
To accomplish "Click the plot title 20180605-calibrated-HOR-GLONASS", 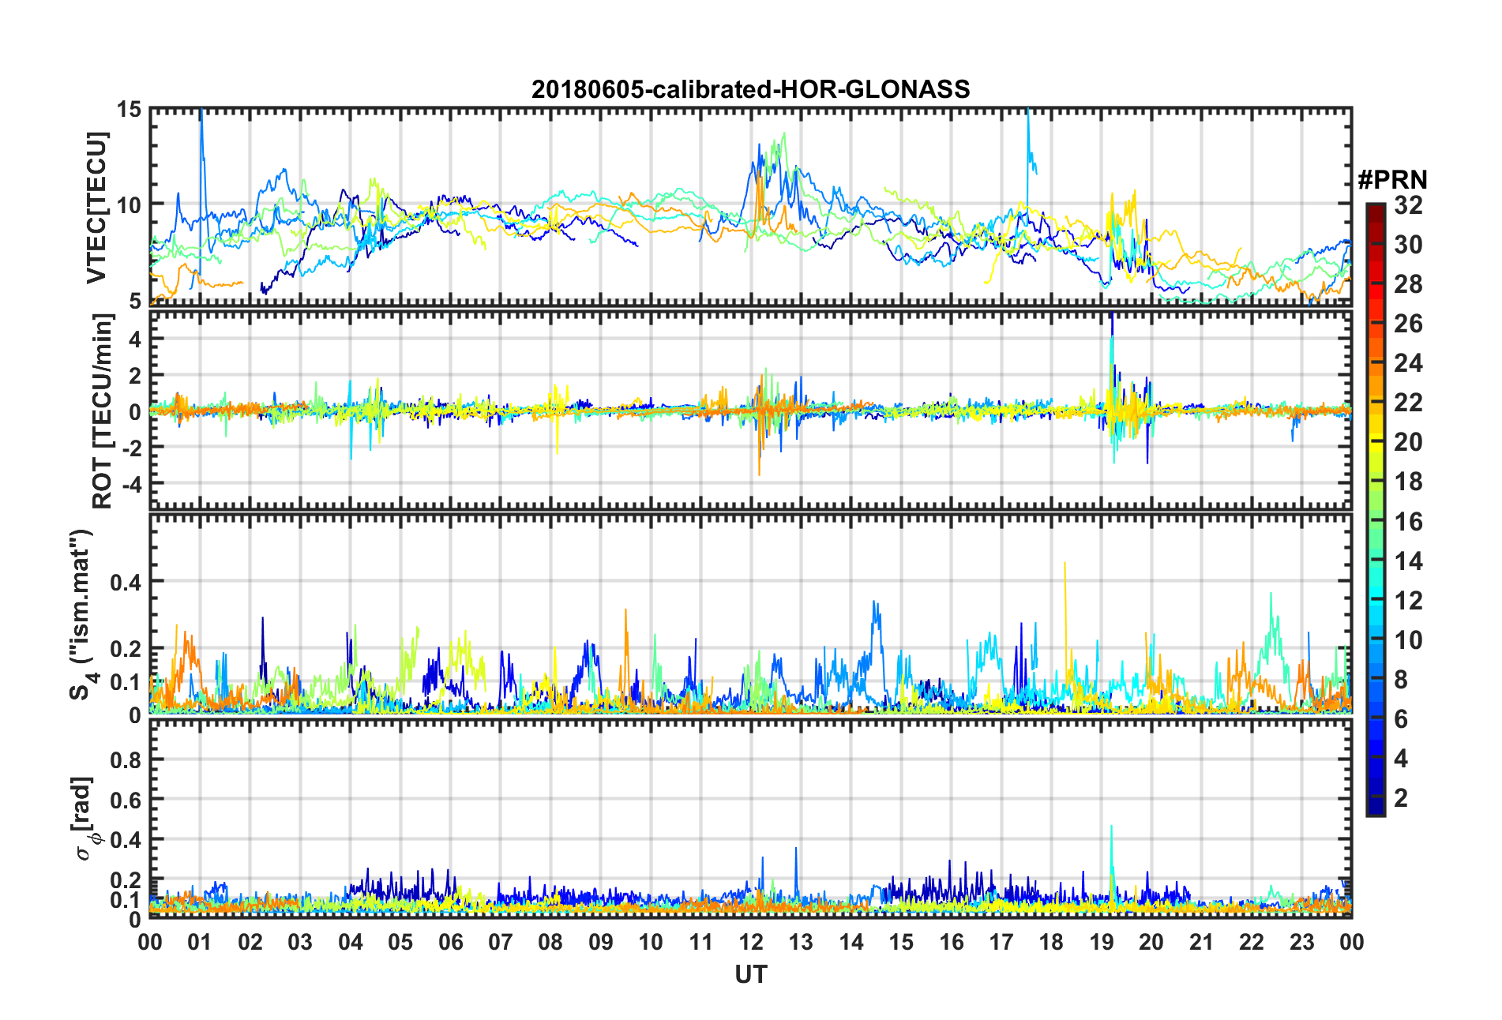I will (750, 89).
